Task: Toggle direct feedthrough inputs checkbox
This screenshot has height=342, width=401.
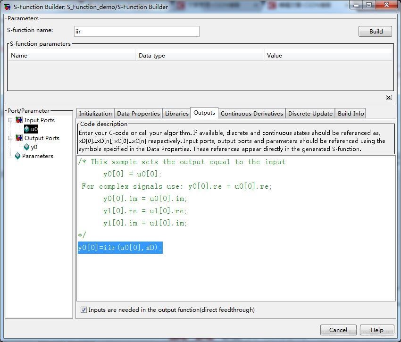Action: [x=84, y=309]
